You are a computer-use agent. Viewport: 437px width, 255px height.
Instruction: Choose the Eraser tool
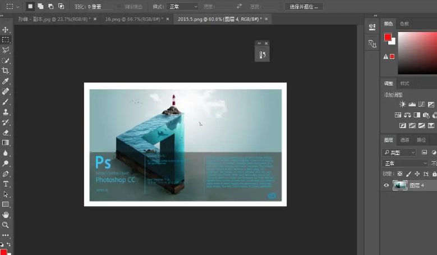[6, 133]
